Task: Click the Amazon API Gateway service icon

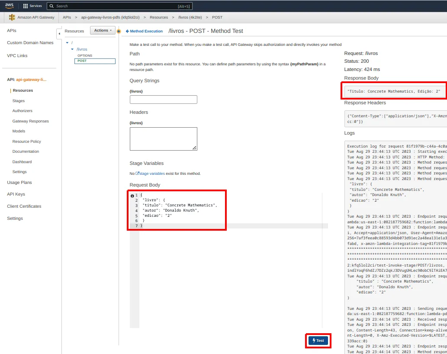Action: pyautogui.click(x=12, y=17)
